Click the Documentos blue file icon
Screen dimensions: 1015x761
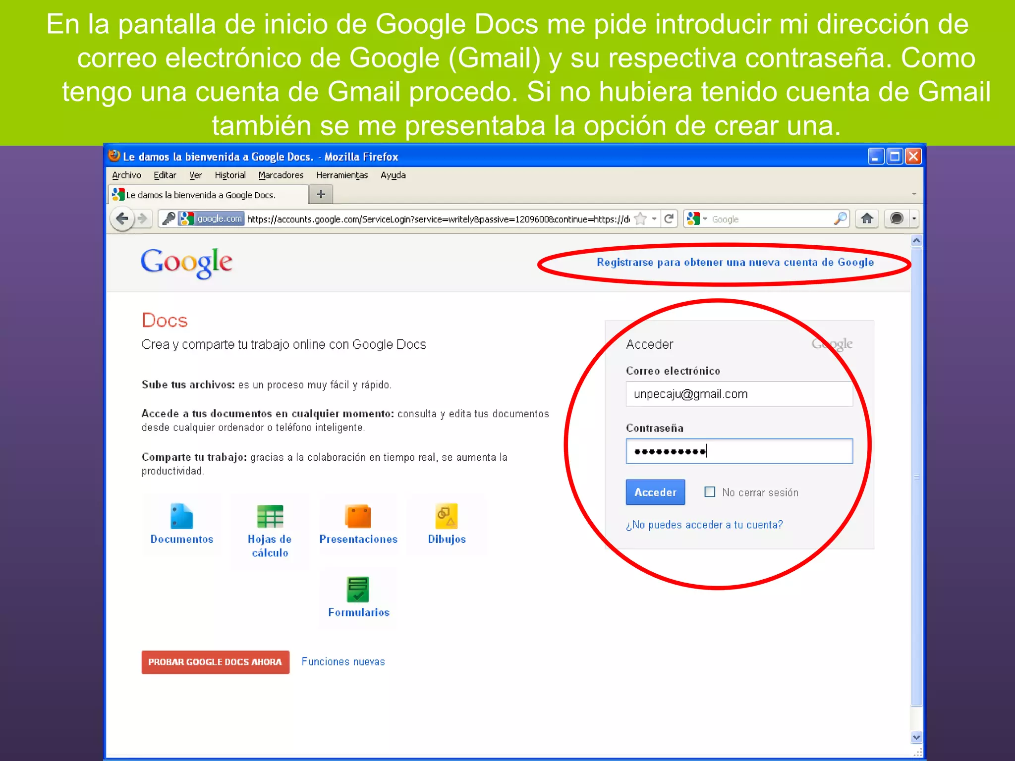tap(181, 516)
